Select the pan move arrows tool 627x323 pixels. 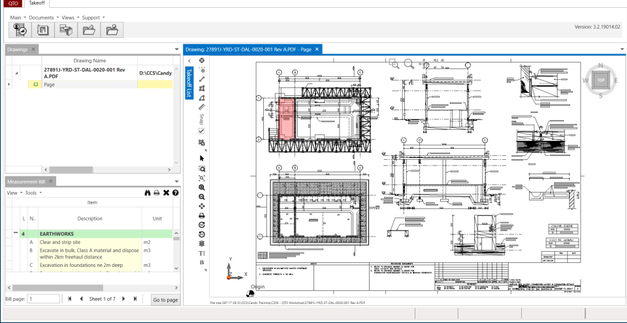pyautogui.click(x=202, y=206)
